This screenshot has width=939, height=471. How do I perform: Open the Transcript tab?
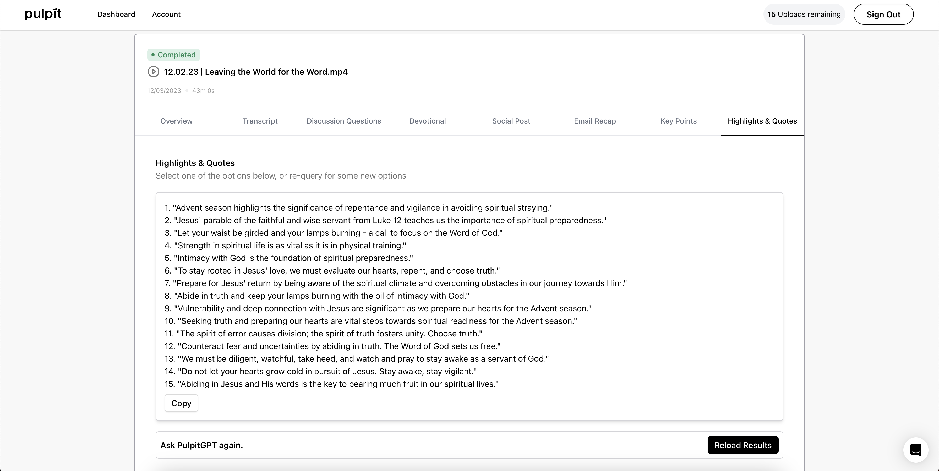pyautogui.click(x=260, y=121)
